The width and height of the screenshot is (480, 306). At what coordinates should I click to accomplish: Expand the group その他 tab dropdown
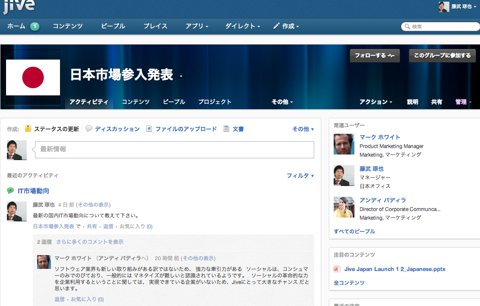click(282, 102)
